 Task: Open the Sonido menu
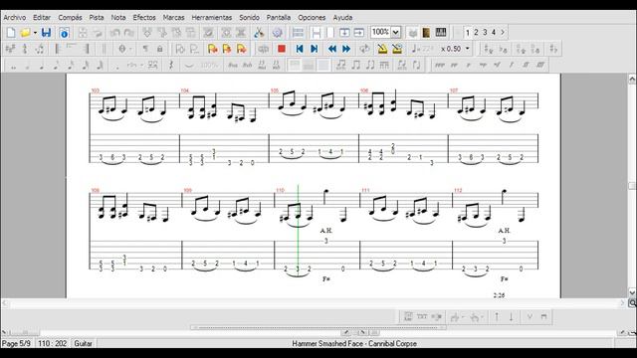coord(249,18)
